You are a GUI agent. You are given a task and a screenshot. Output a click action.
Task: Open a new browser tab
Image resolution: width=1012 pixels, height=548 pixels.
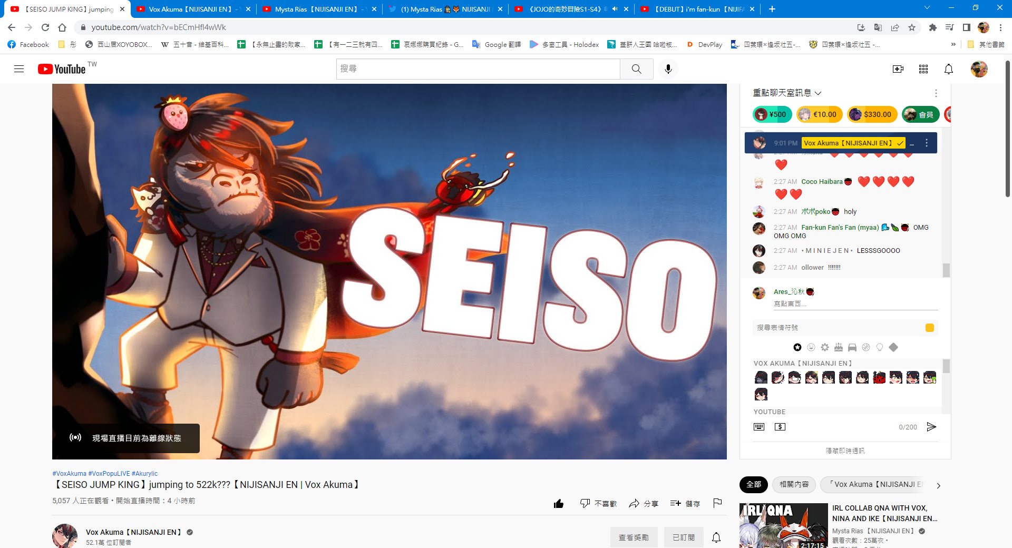pyautogui.click(x=772, y=9)
